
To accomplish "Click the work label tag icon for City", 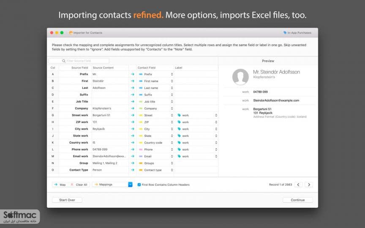I will (x=179, y=129).
